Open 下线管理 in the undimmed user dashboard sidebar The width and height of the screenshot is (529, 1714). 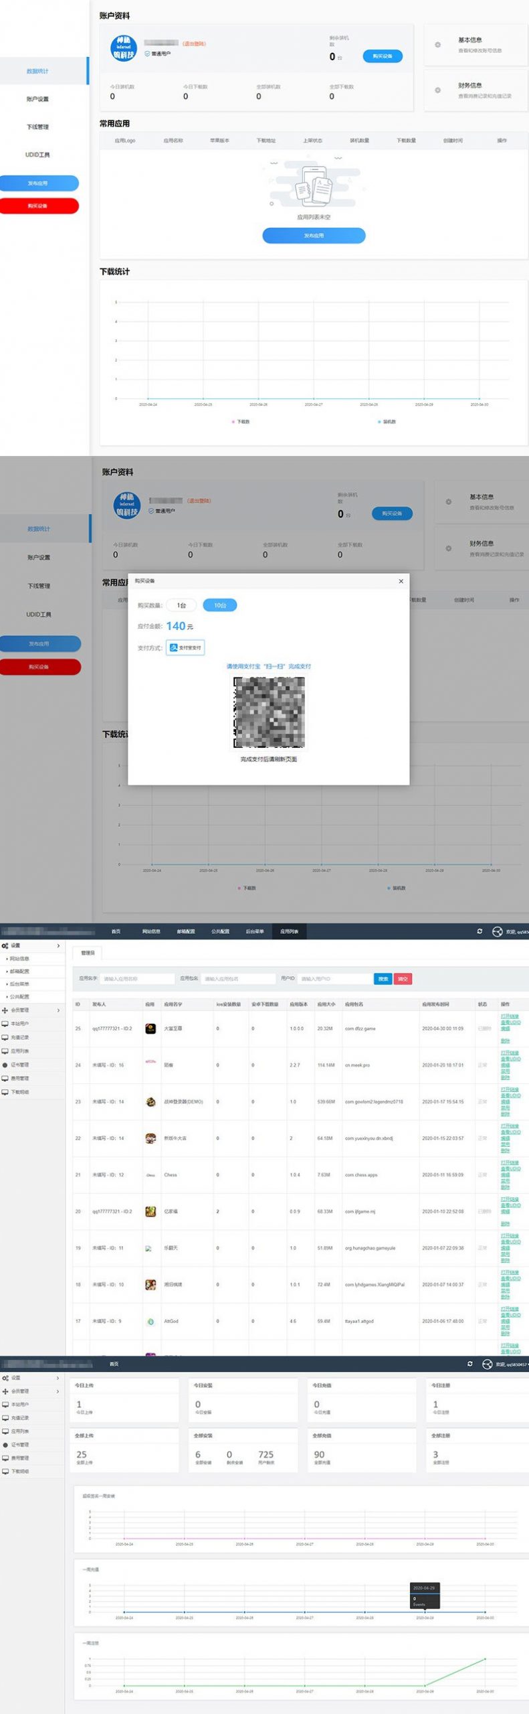point(37,127)
